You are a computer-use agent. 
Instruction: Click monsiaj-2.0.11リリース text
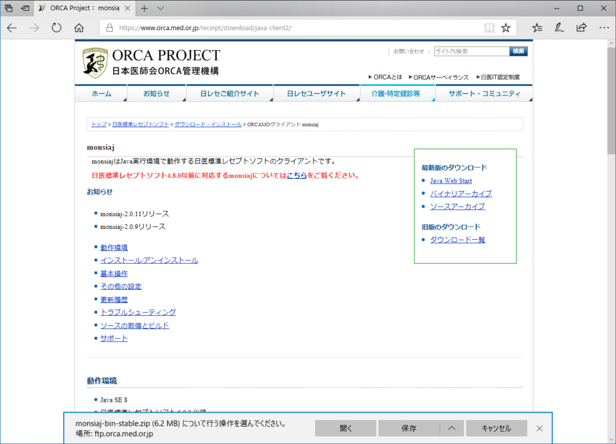tap(134, 214)
